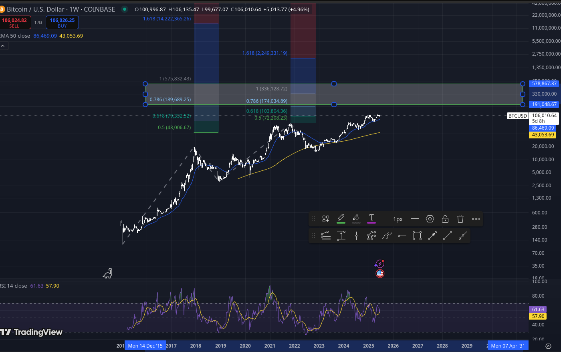Open the templates icon in drawing toolbar
Viewport: 561px width, 352px height.
(326, 219)
